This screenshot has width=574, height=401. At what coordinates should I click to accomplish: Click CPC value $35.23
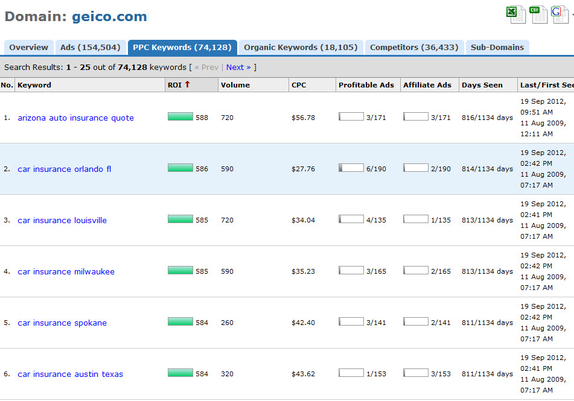pyautogui.click(x=303, y=271)
